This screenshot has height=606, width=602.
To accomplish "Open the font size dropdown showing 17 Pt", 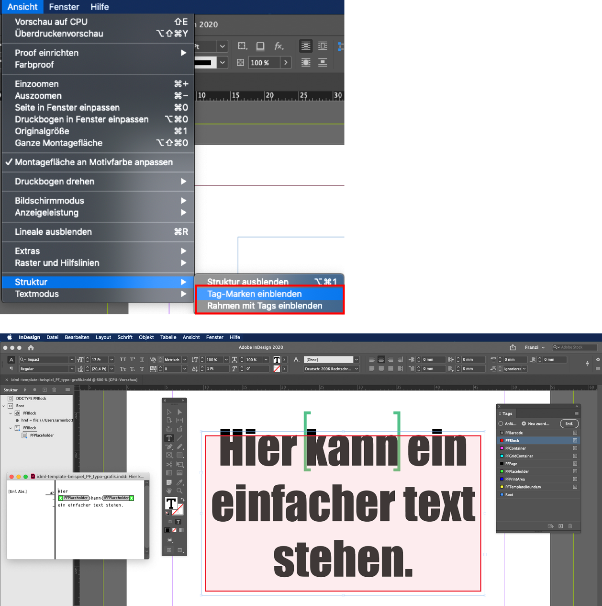I will click(x=111, y=359).
